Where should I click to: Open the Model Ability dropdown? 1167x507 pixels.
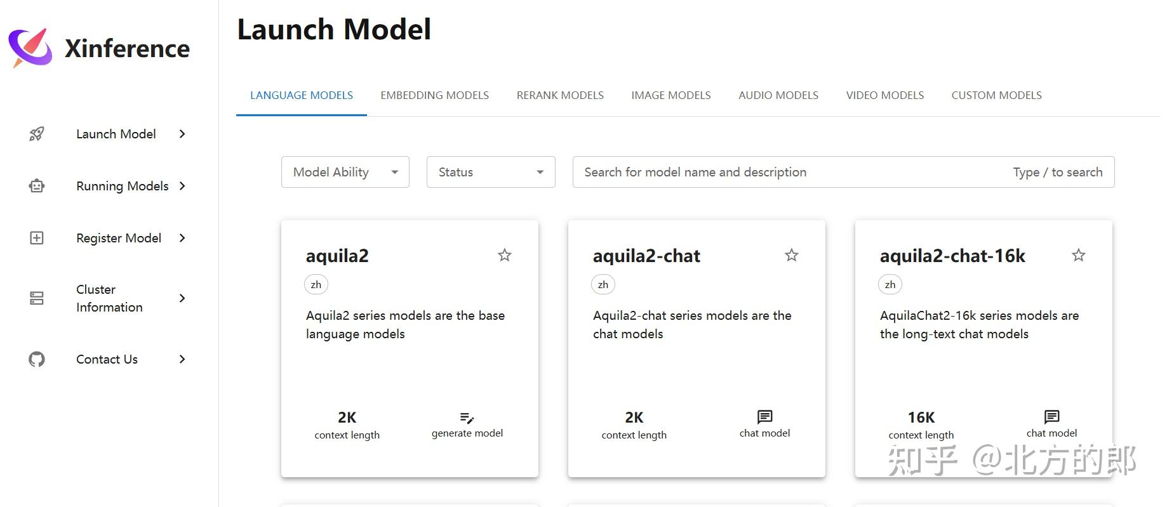point(345,172)
